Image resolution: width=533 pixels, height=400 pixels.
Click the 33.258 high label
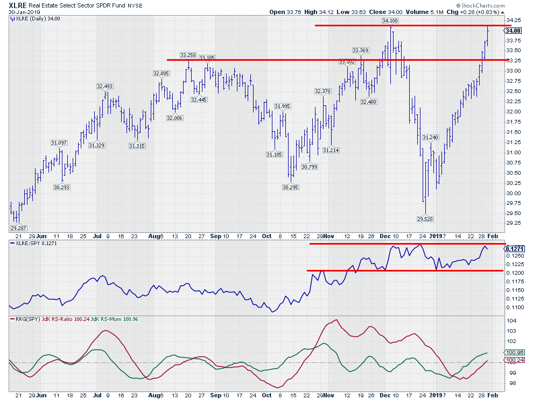point(188,55)
